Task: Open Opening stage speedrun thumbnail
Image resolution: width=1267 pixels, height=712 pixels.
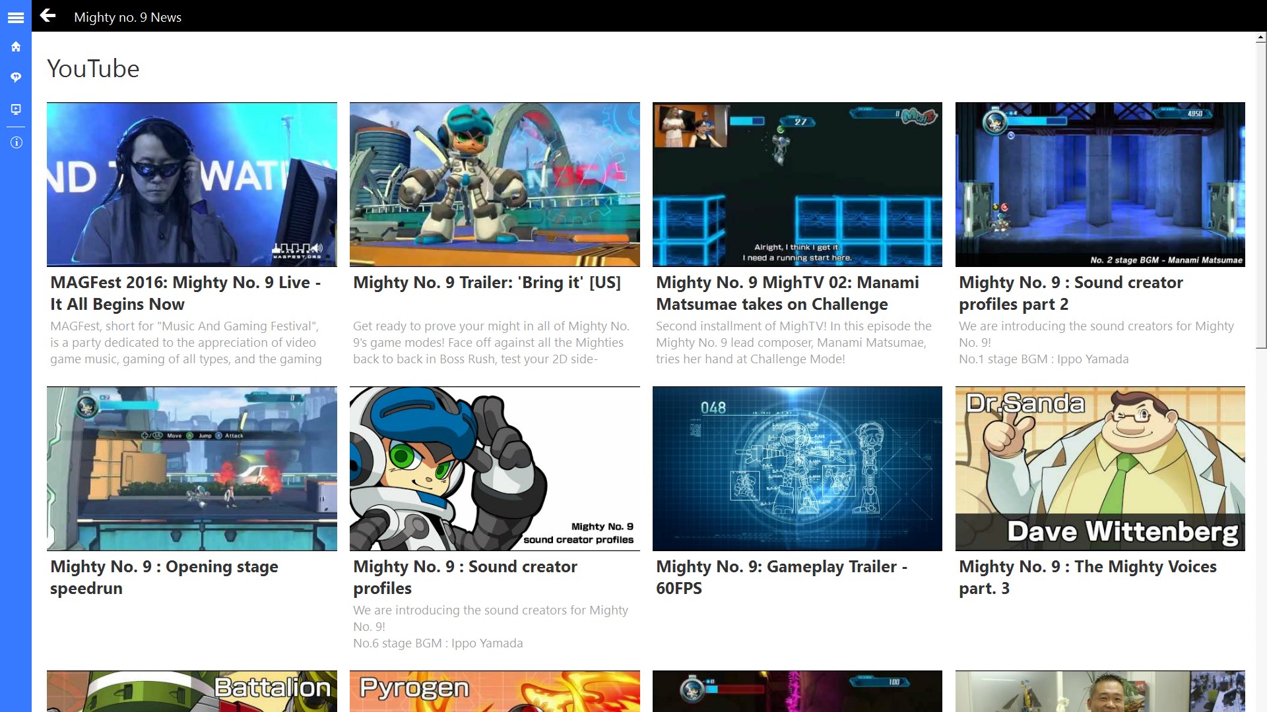Action: [x=191, y=468]
